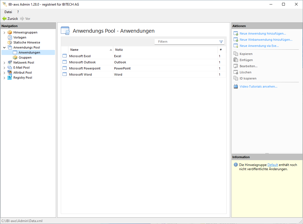Viewport: 303px width, 224px height.
Task: Click the filter funnel icon
Action: tap(221, 42)
